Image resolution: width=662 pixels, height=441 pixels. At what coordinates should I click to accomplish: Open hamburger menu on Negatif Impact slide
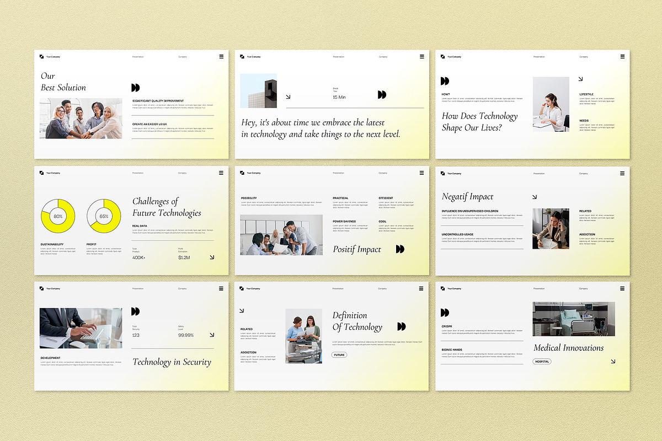[622, 173]
